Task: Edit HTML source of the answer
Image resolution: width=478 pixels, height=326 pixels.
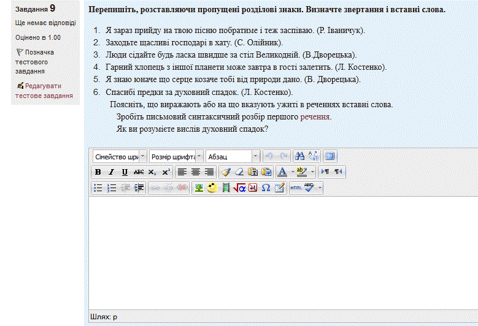Action: [296, 188]
